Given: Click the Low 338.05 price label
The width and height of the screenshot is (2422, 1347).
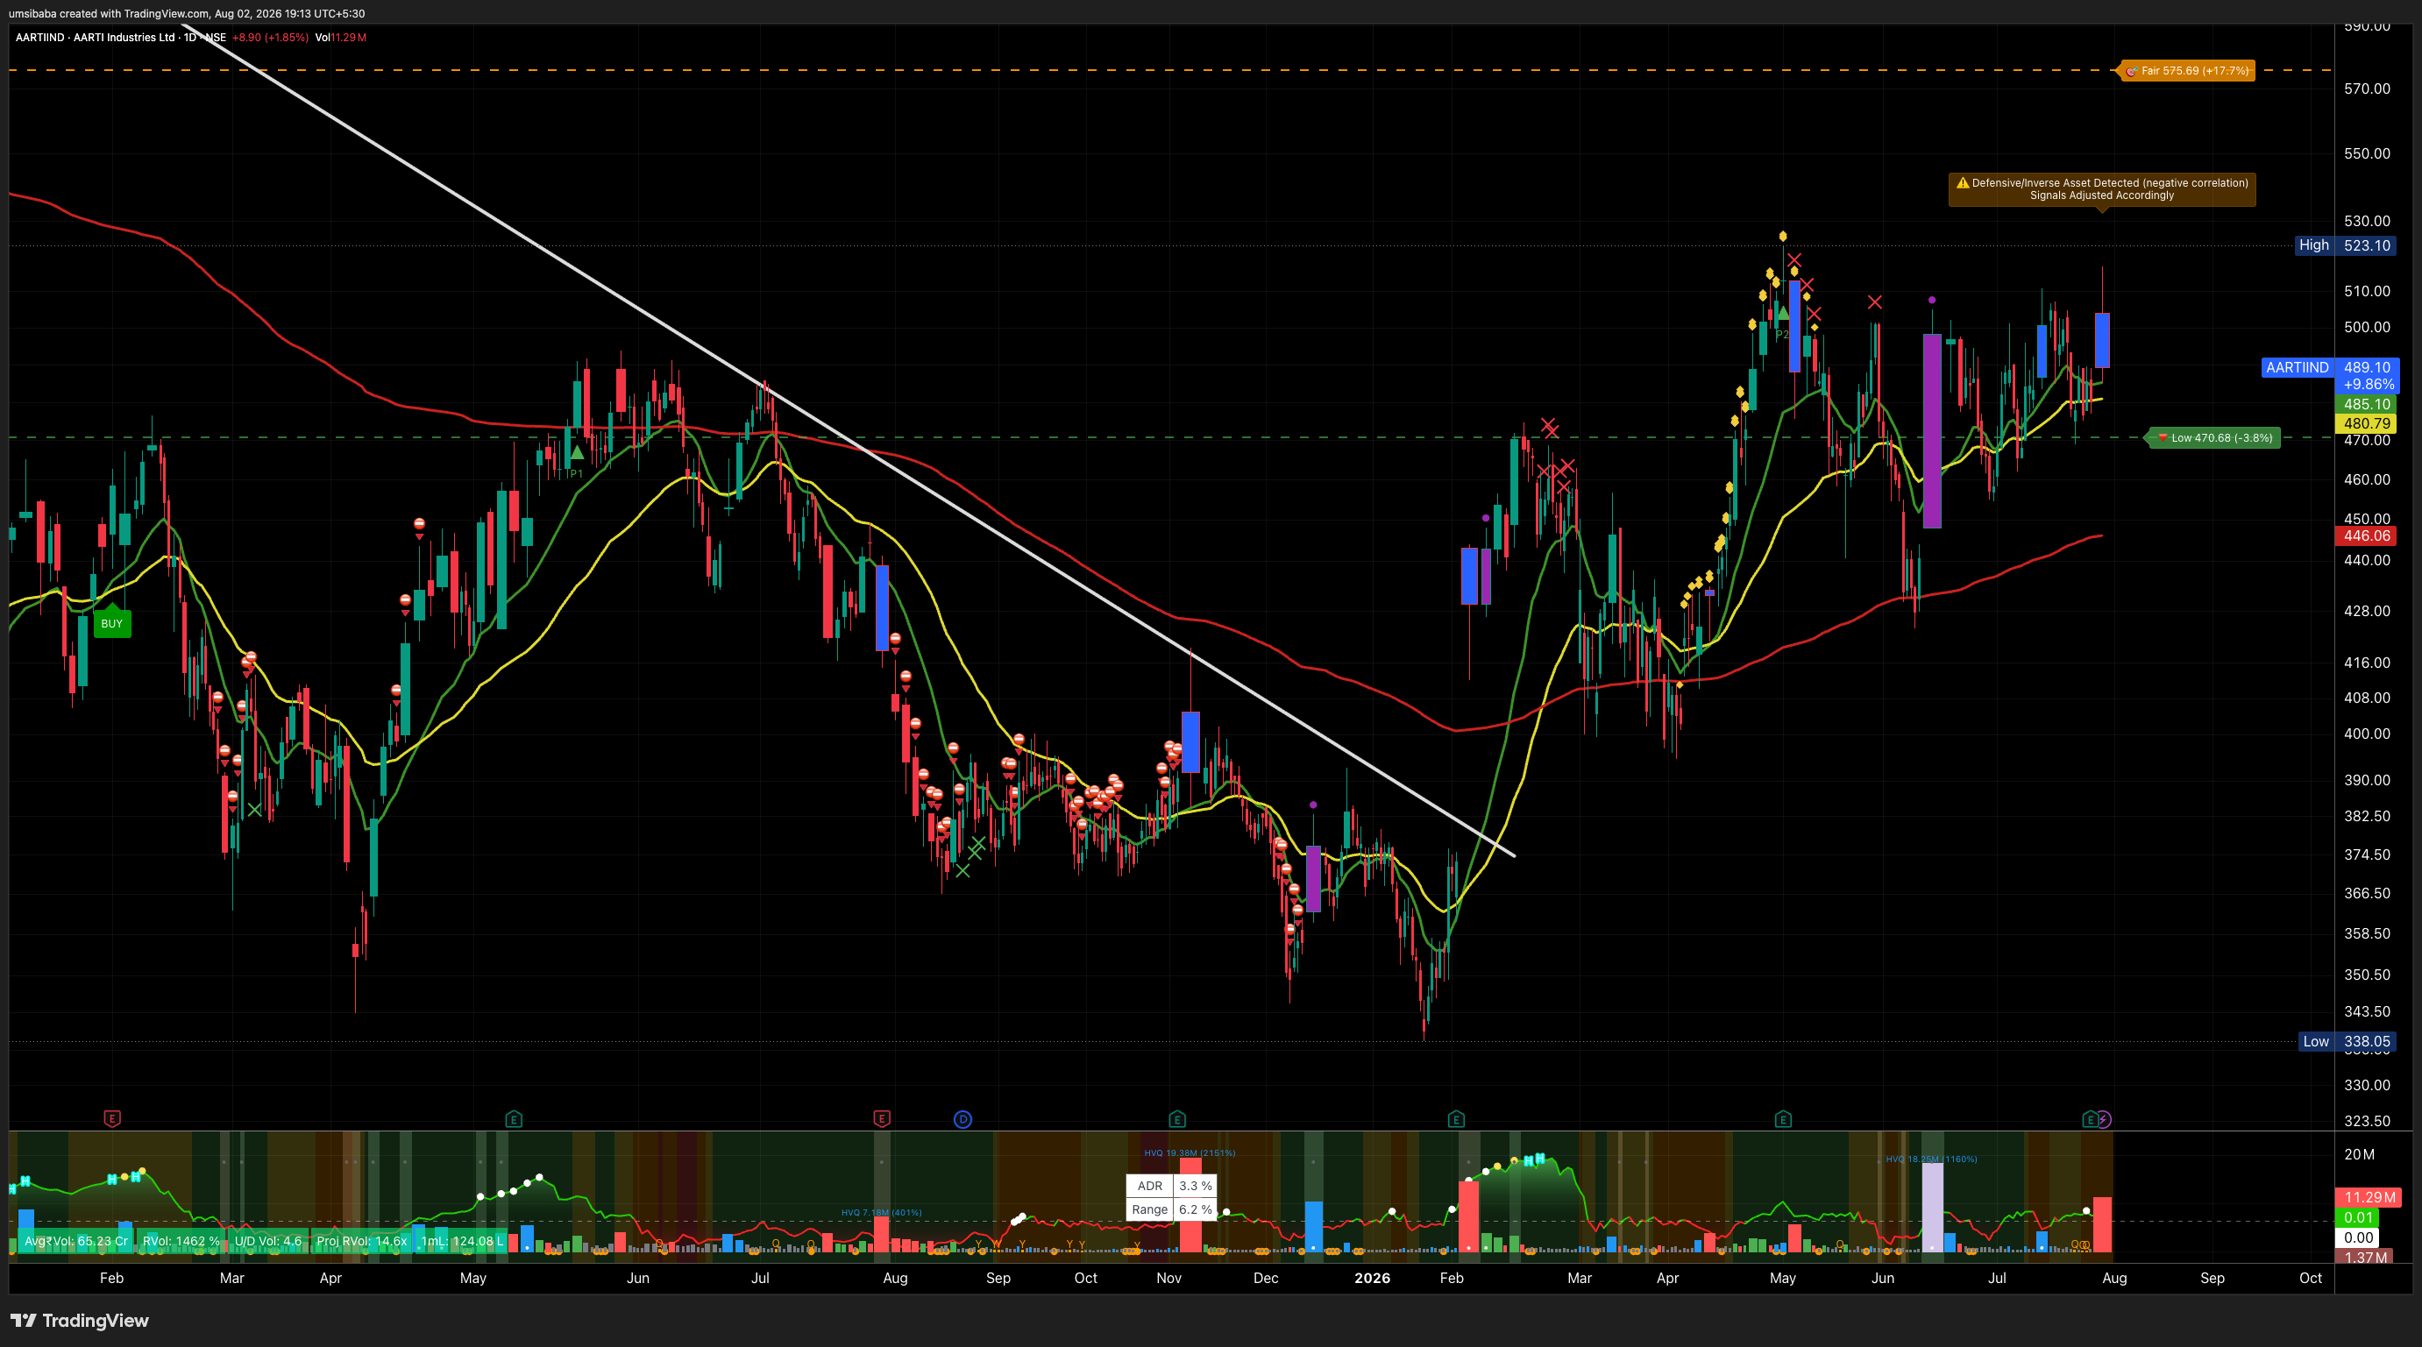Looking at the screenshot, I should (2346, 1041).
